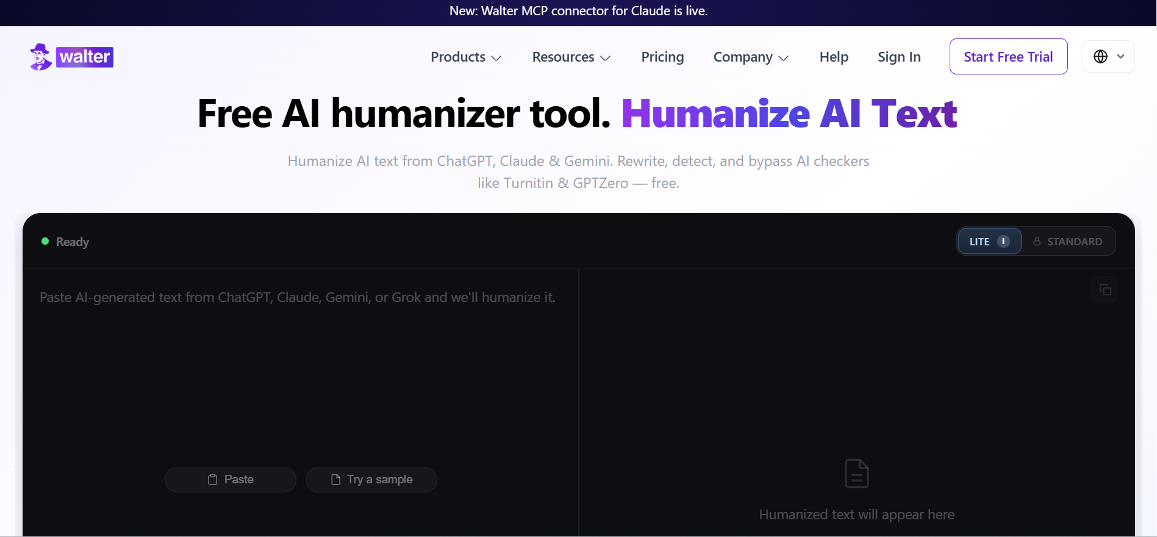Image resolution: width=1157 pixels, height=537 pixels.
Task: Click the 'Humanized text will appear here' placeholder
Action: (x=857, y=514)
